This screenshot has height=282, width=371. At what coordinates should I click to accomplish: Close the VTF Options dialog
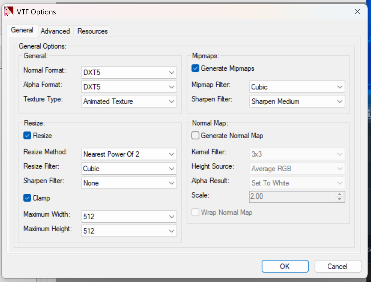358,12
